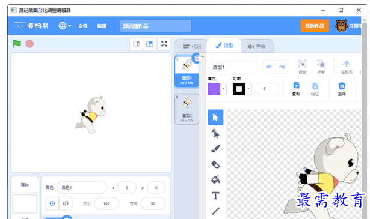Click the sprite y position field
The width and height of the screenshot is (370, 219).
point(156,187)
